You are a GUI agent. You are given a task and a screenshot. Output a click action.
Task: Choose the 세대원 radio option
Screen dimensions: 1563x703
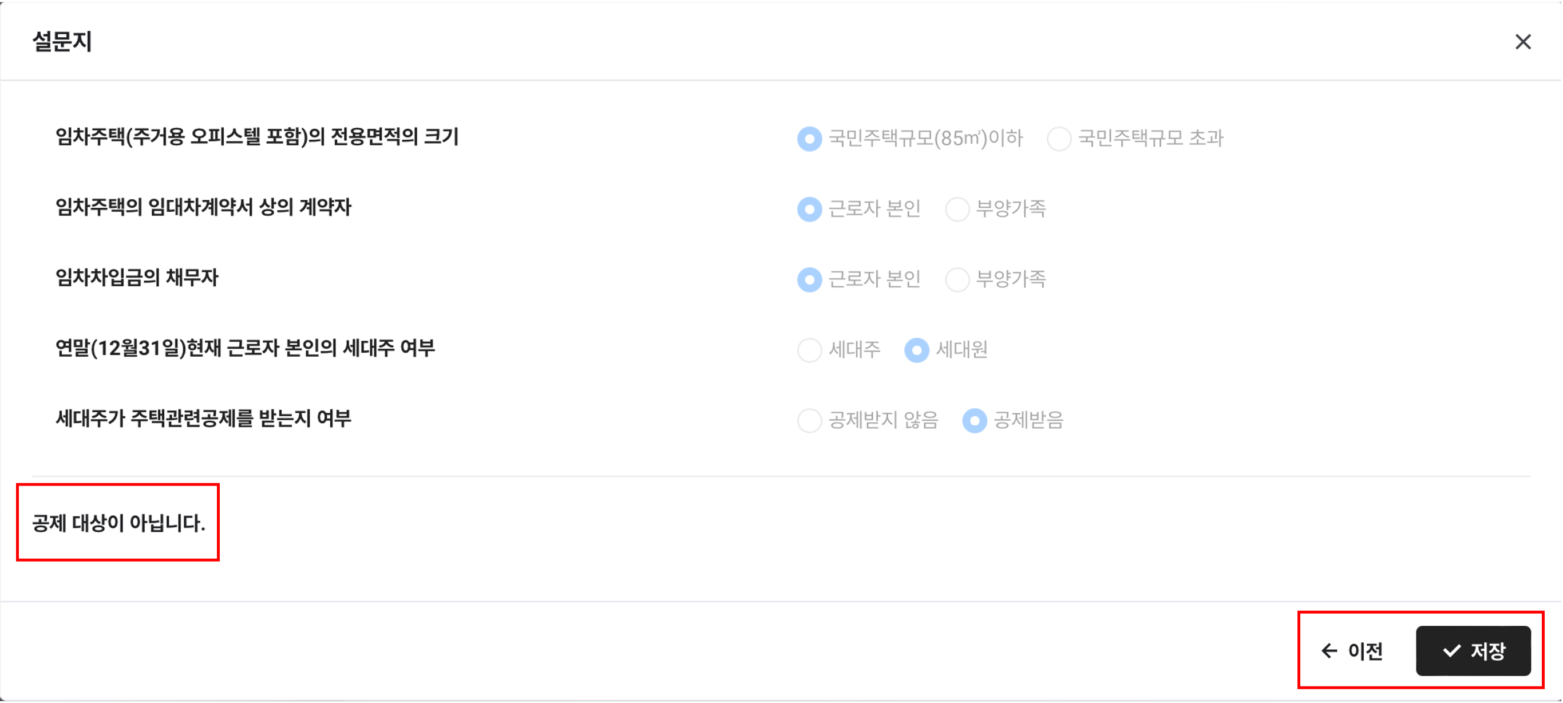(x=916, y=350)
